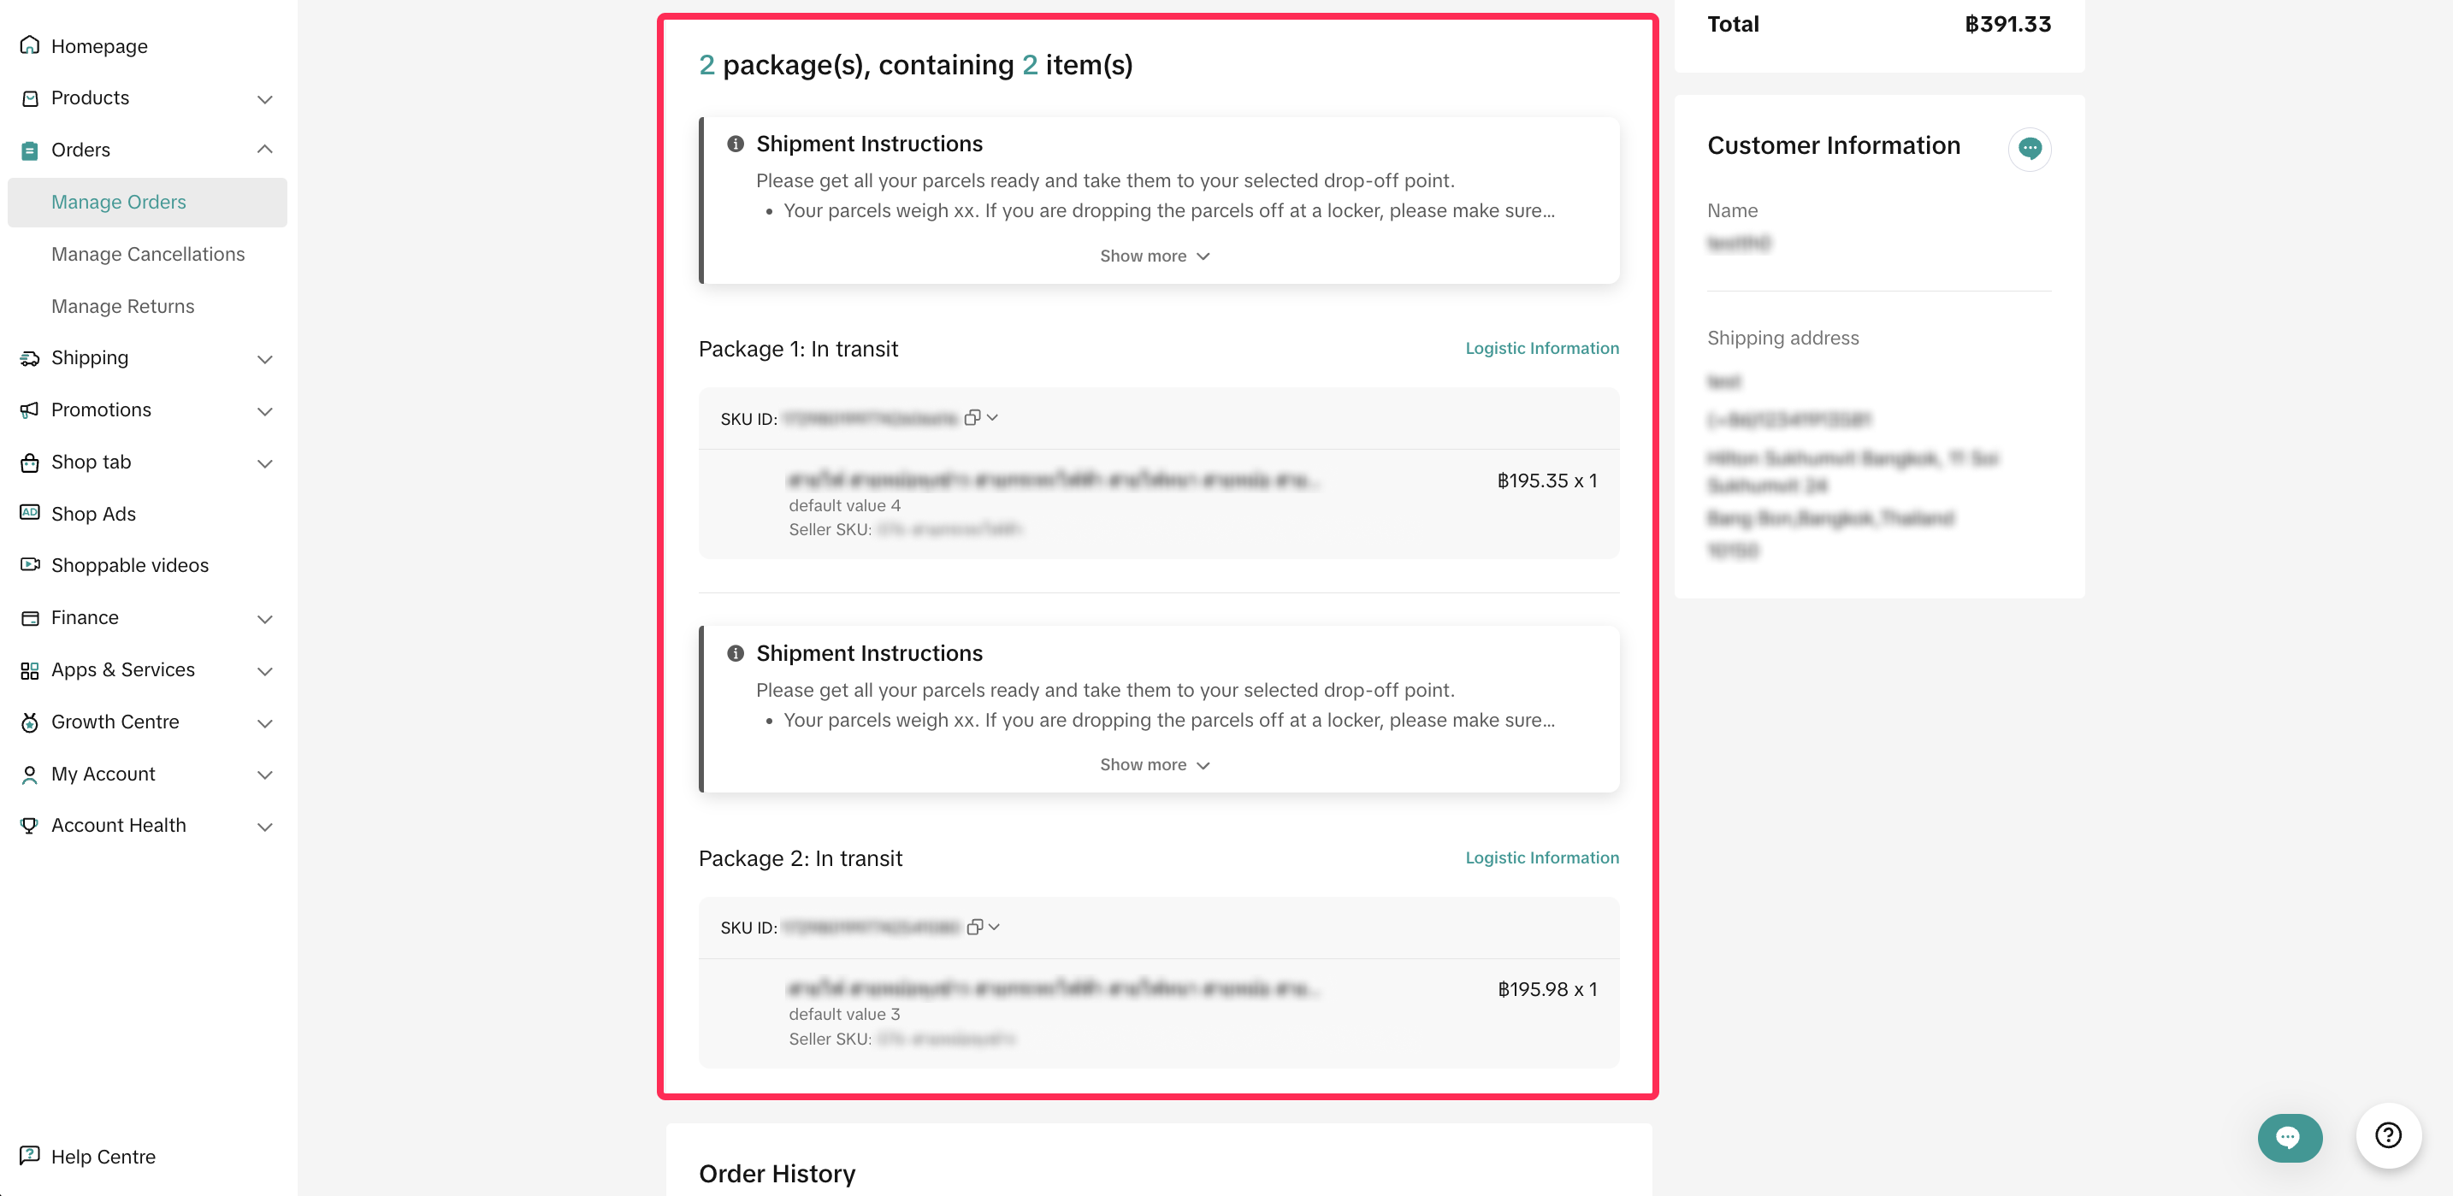Click the Shoppable videos sidebar icon

pos(30,564)
